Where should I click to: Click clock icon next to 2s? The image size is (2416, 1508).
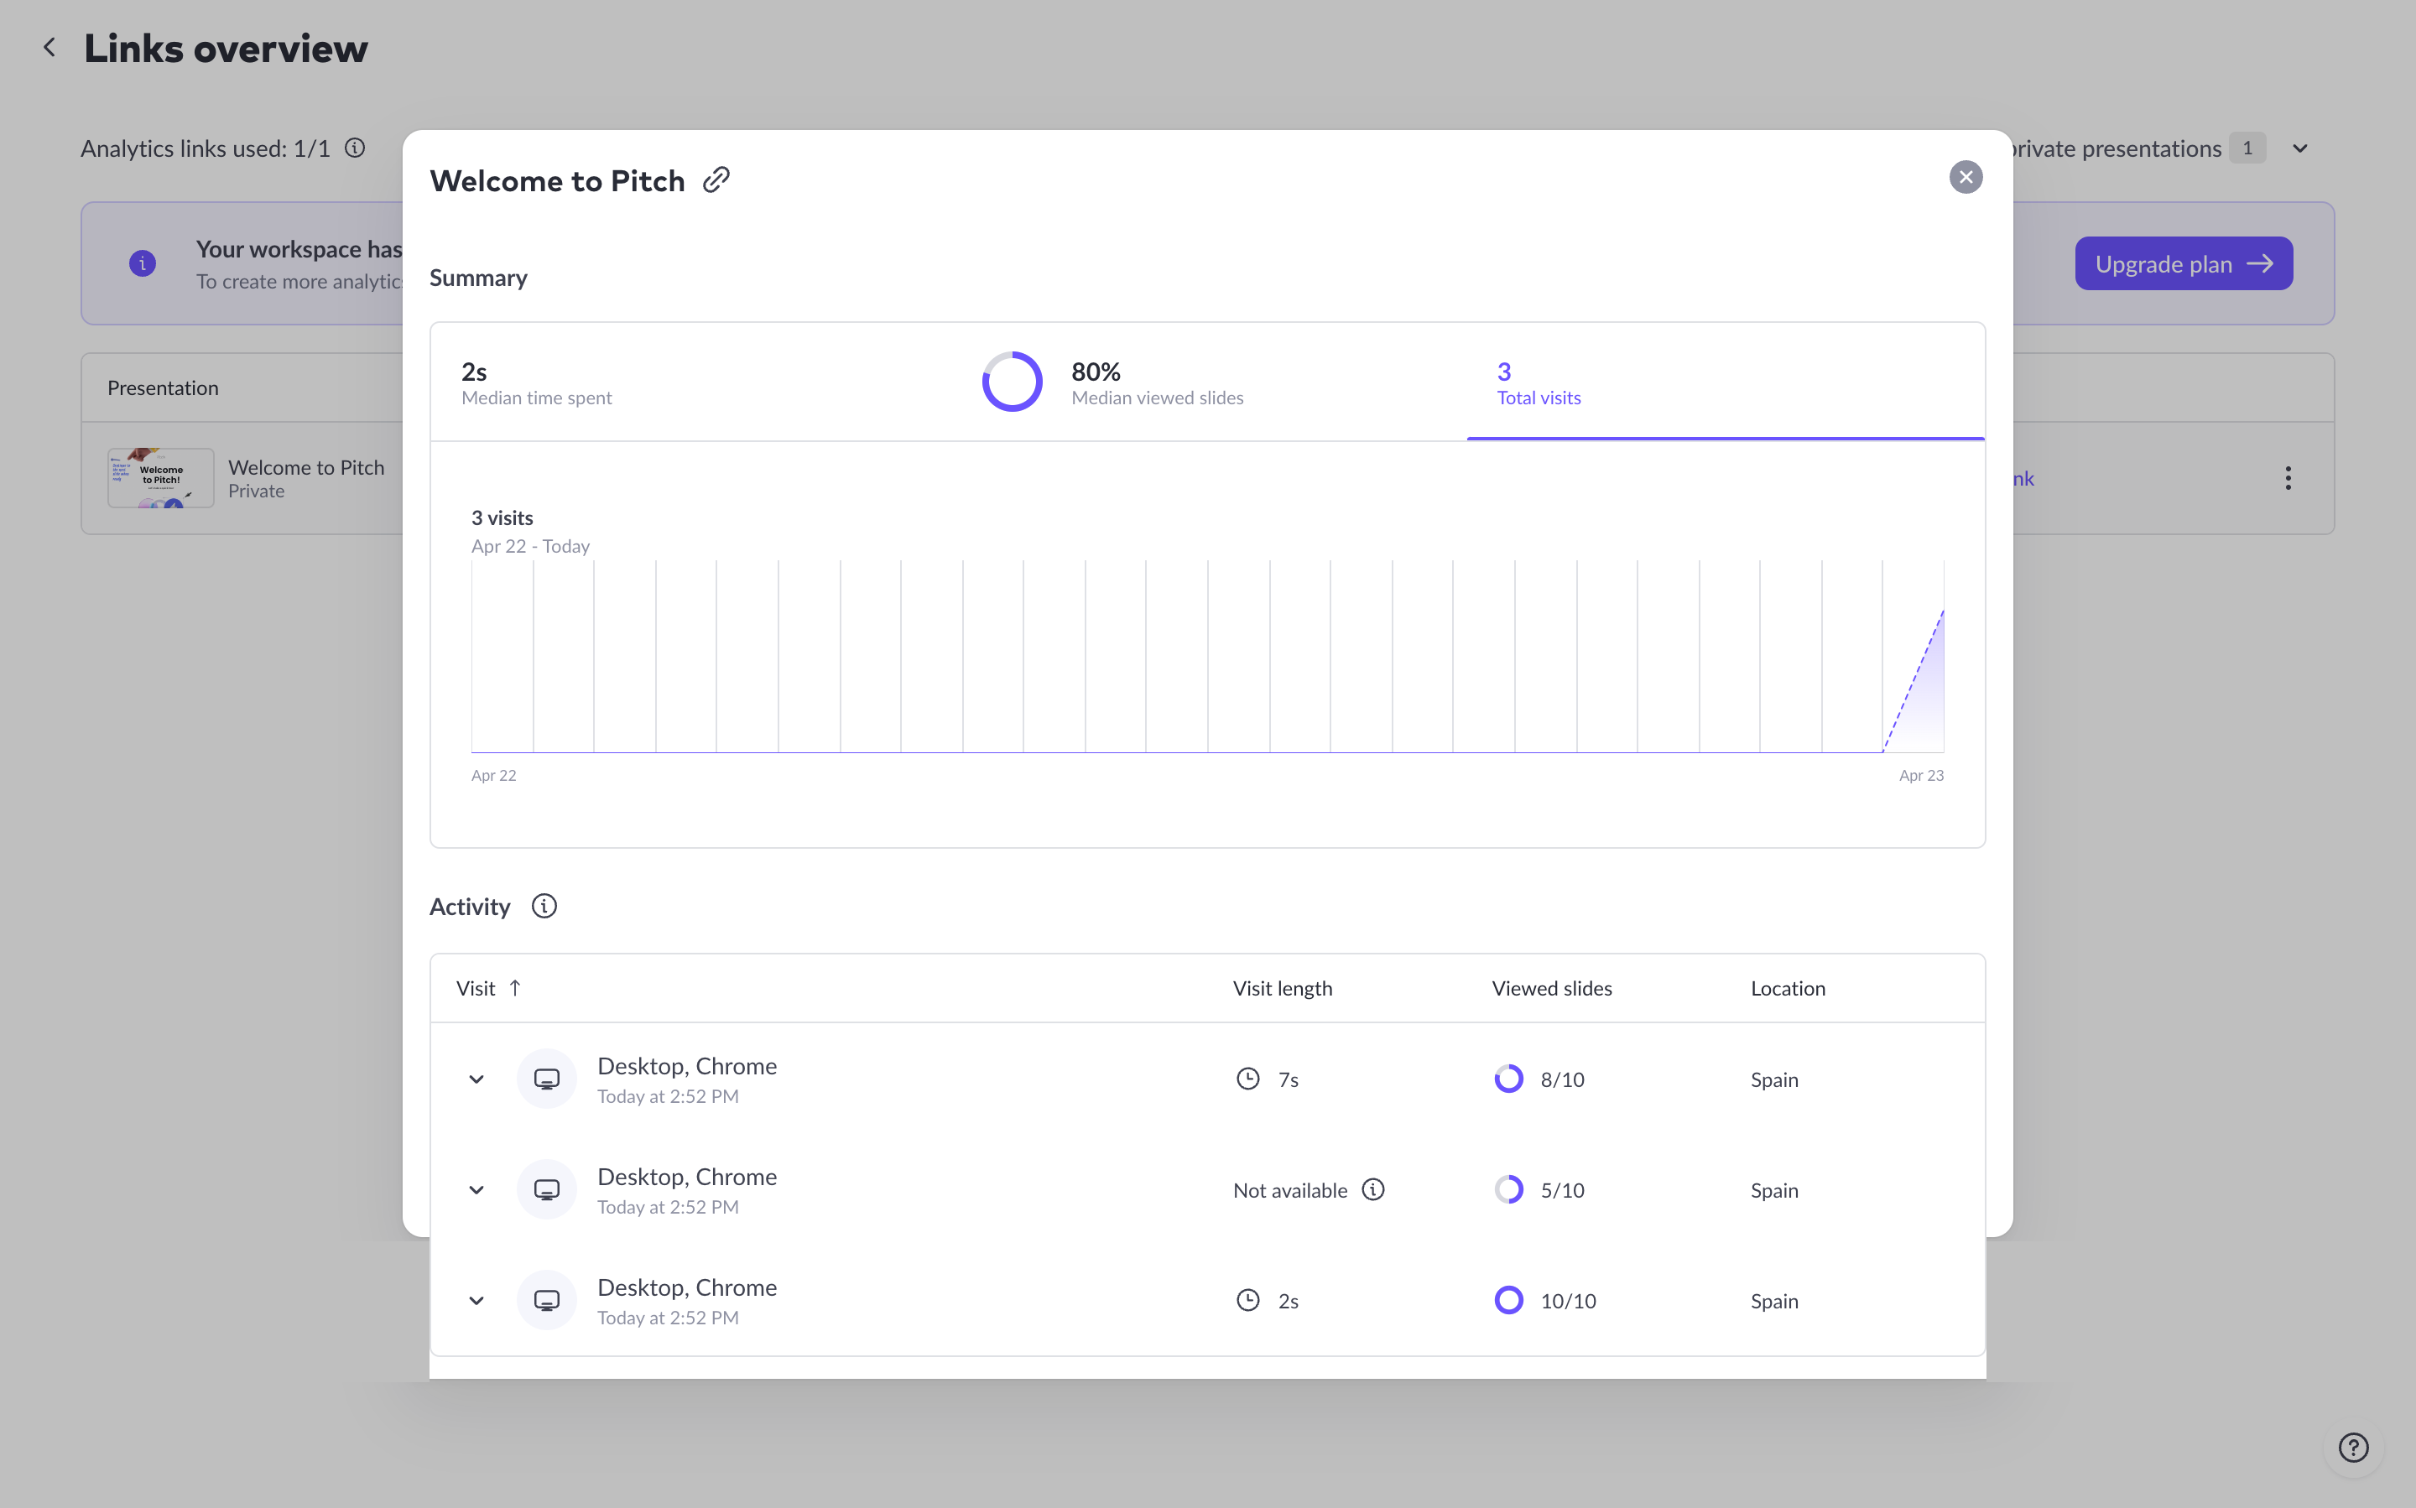point(1247,1301)
